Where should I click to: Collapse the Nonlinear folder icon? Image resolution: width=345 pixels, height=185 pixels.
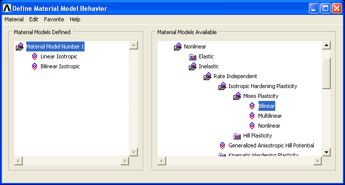point(178,46)
